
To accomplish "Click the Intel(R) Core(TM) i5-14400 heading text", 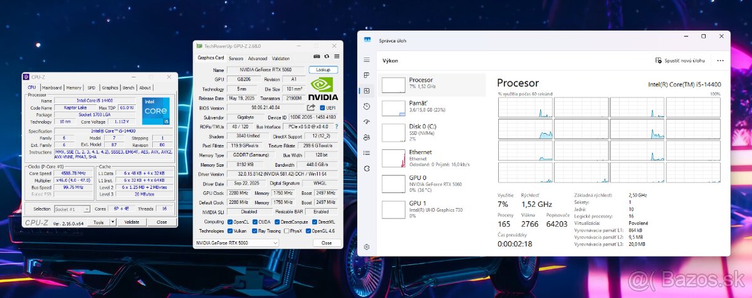I will click(684, 84).
